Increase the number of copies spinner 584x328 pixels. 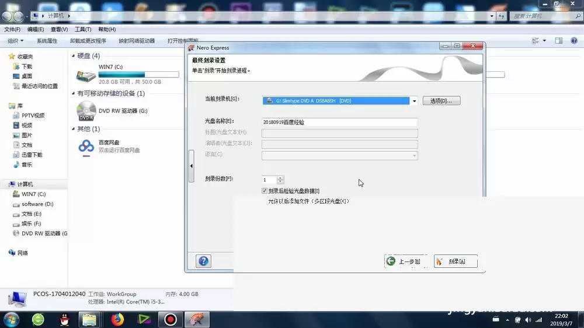(280, 177)
